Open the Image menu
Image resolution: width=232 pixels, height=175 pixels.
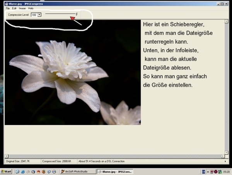point(22,8)
